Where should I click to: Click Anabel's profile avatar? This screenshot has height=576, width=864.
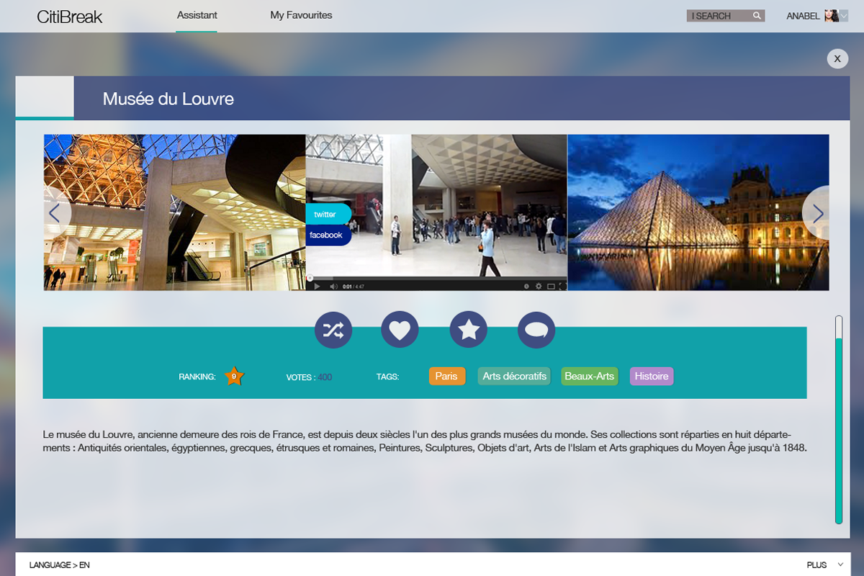click(832, 16)
